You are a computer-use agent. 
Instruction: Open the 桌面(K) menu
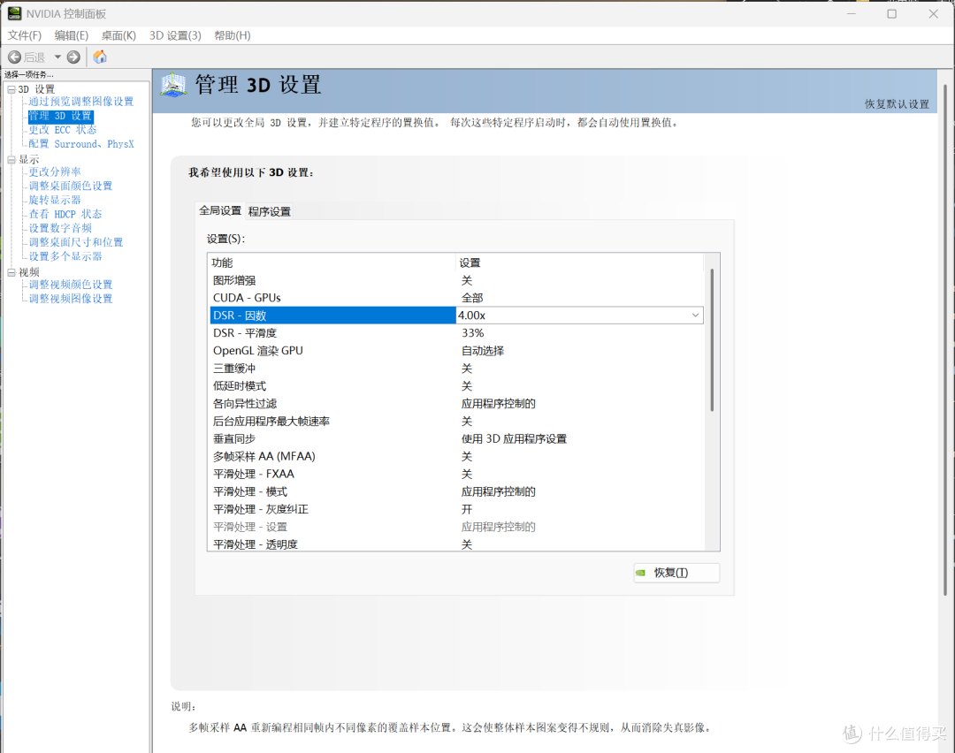click(118, 35)
